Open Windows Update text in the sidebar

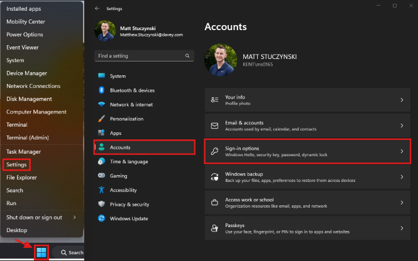[x=129, y=219]
